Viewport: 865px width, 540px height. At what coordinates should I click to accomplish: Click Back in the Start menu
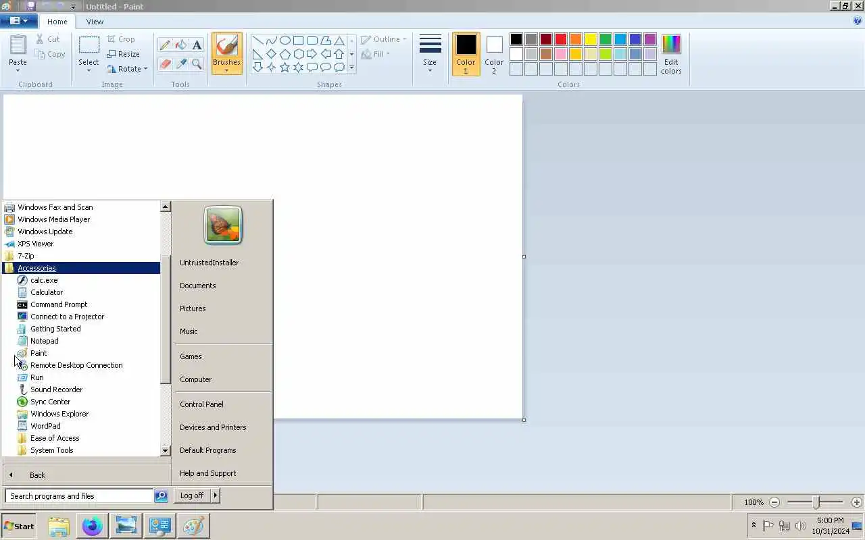(x=37, y=475)
